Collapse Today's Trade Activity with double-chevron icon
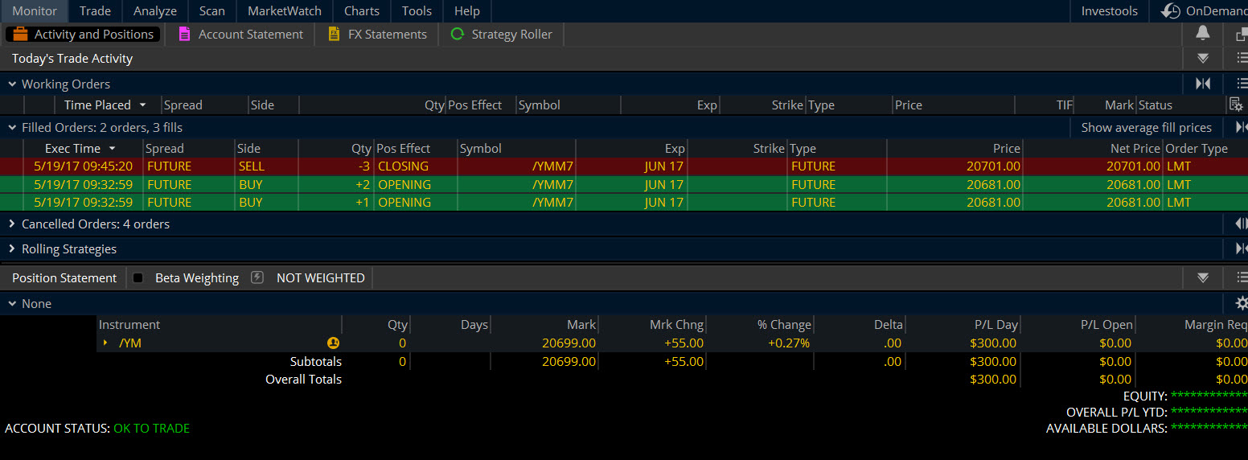This screenshot has height=460, width=1248. tap(1203, 58)
